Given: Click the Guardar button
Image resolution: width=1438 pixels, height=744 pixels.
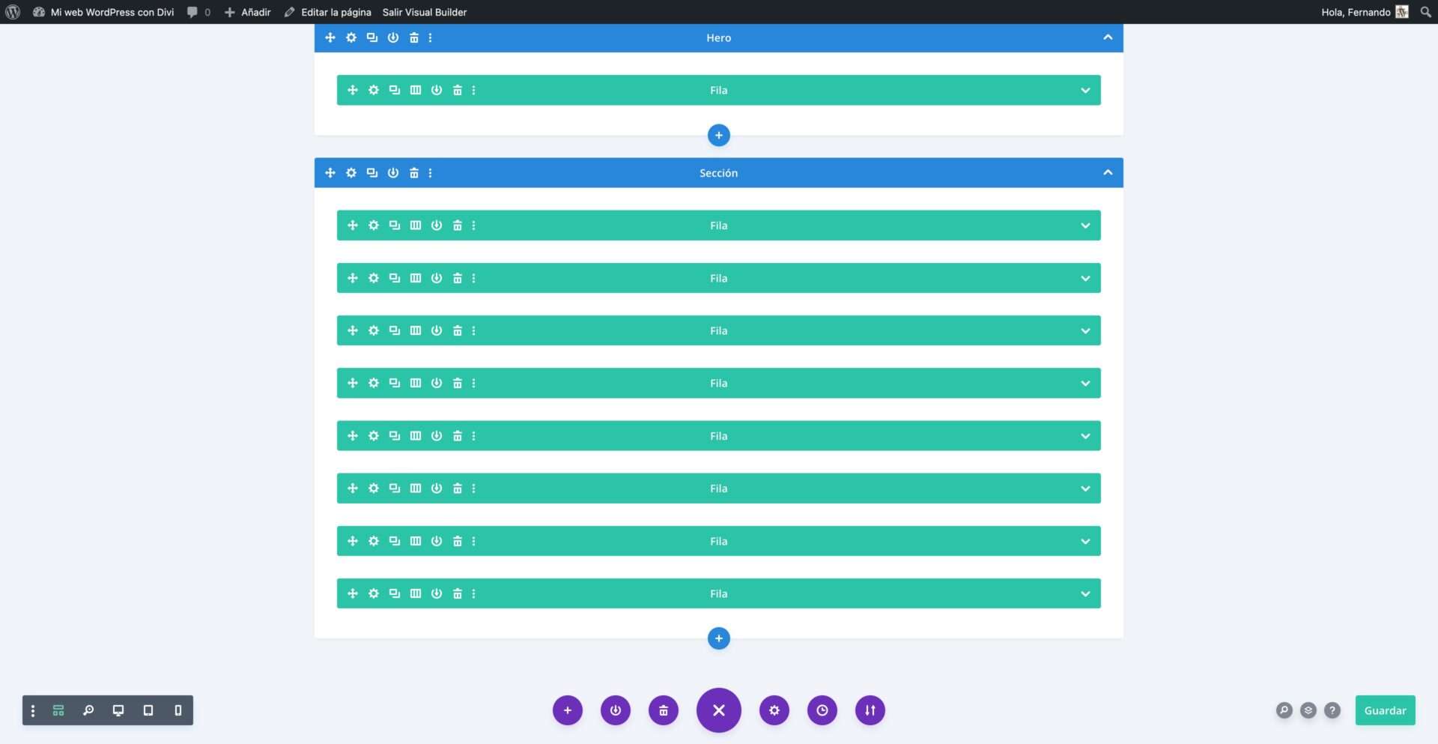Looking at the screenshot, I should coord(1384,710).
